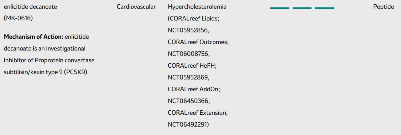This screenshot has width=401, height=135.
Task: Click the third green phase progress bar
Action: pos(324,8)
